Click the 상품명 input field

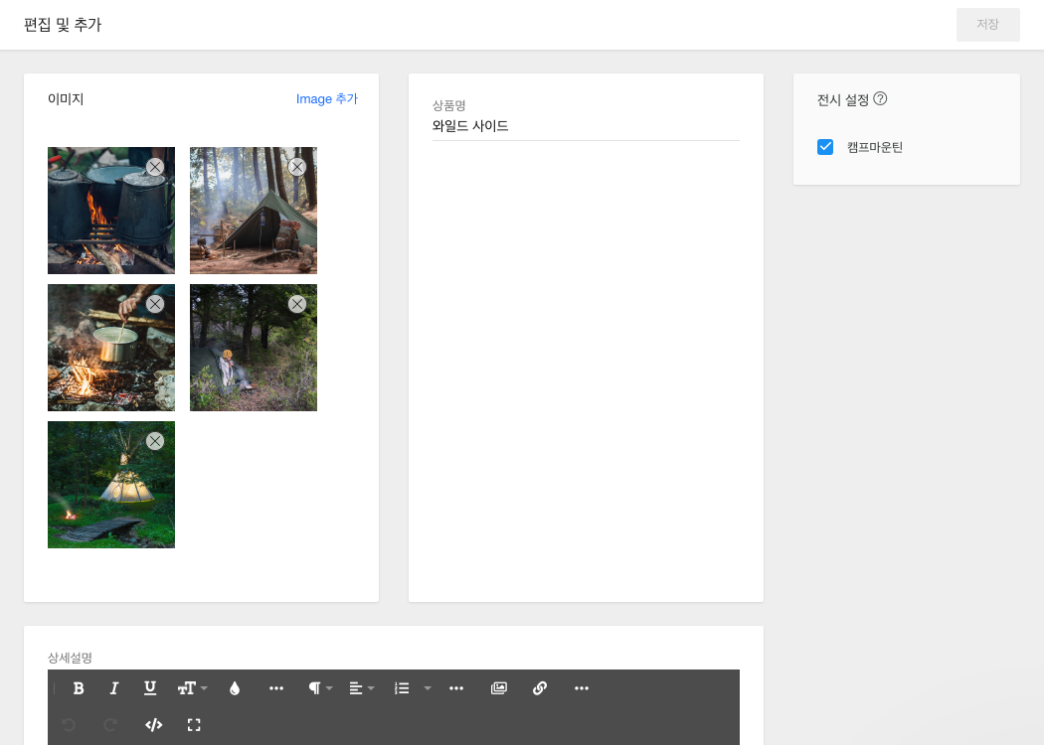(586, 126)
